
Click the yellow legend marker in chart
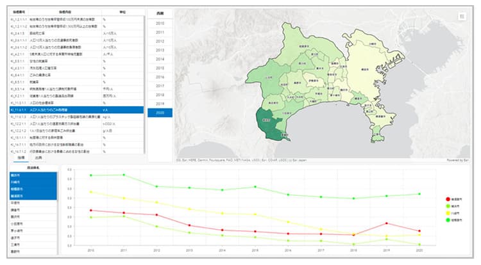tap(448, 213)
